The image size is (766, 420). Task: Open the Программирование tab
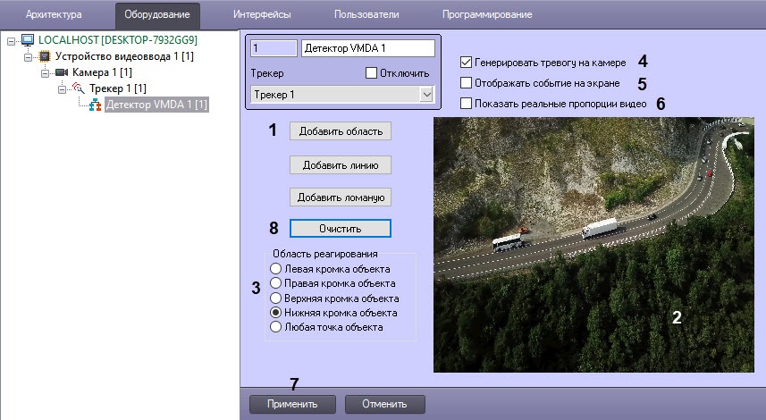click(x=486, y=15)
